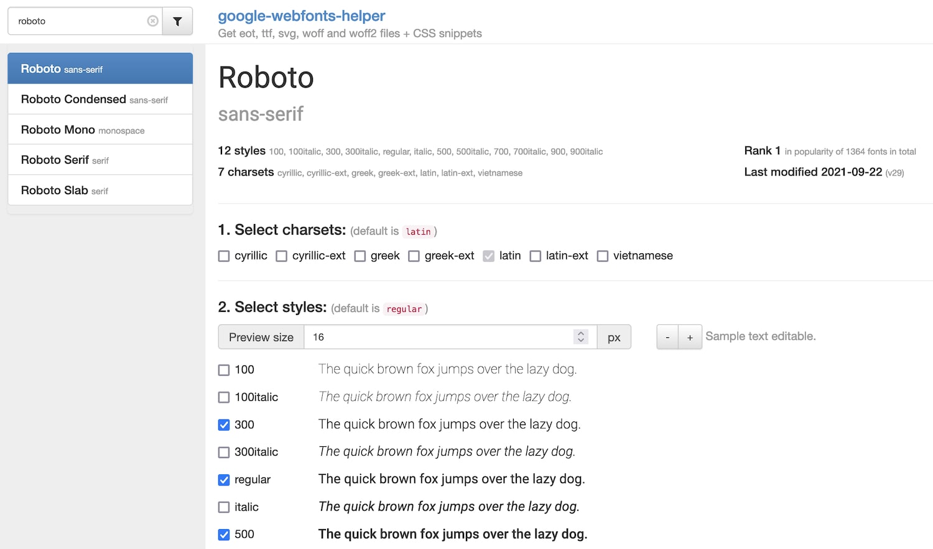This screenshot has height=549, width=933.
Task: Select the preview size input field
Action: [435, 337]
